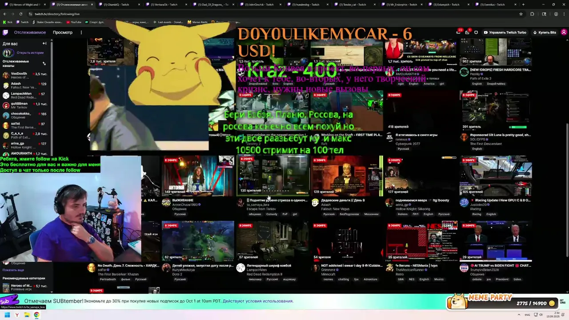Select Comedy tag under Tarkov stream
The height and width of the screenshot is (320, 569).
click(x=272, y=214)
